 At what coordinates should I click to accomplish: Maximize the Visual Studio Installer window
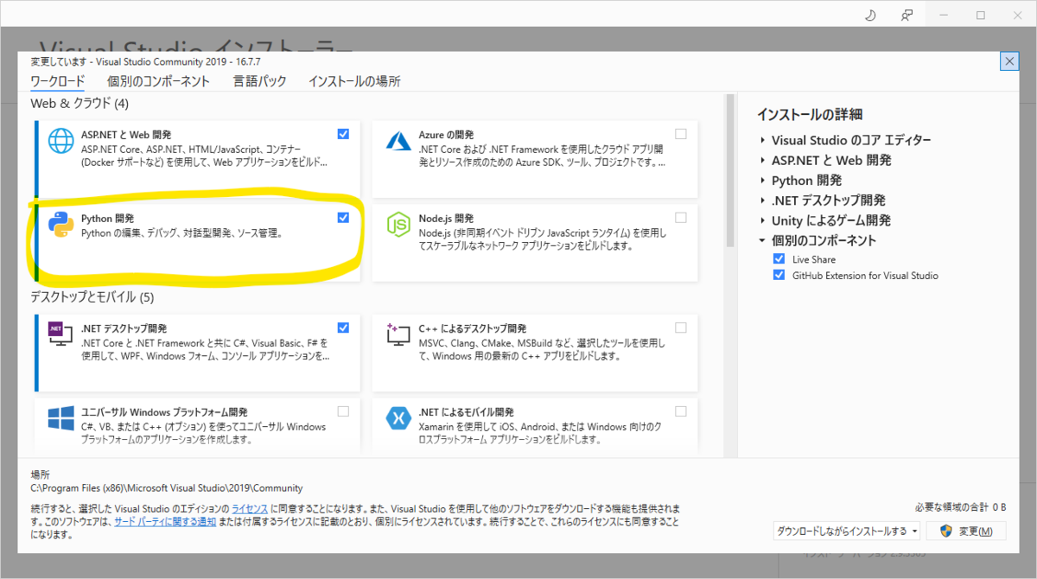980,15
